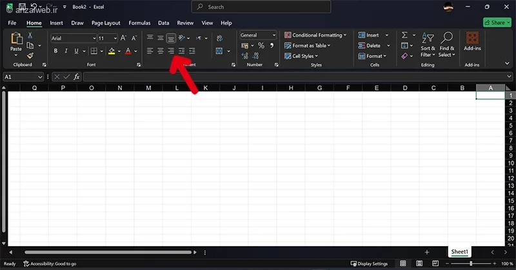Open Conditional Formatting dropdown
Image resolution: width=516 pixels, height=270 pixels.
315,35
